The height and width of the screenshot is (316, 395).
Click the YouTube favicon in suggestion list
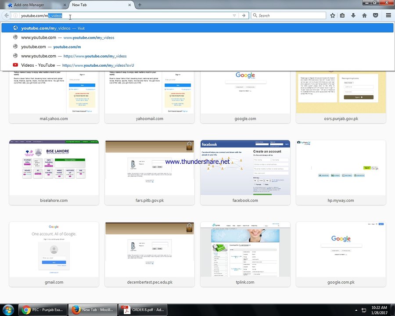coord(15,65)
